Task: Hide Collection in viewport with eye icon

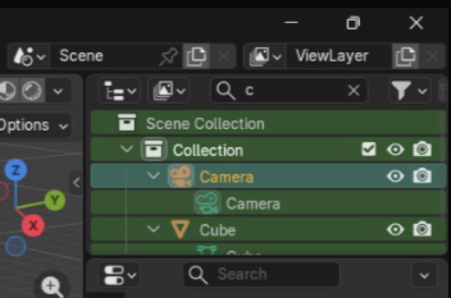Action: [395, 149]
